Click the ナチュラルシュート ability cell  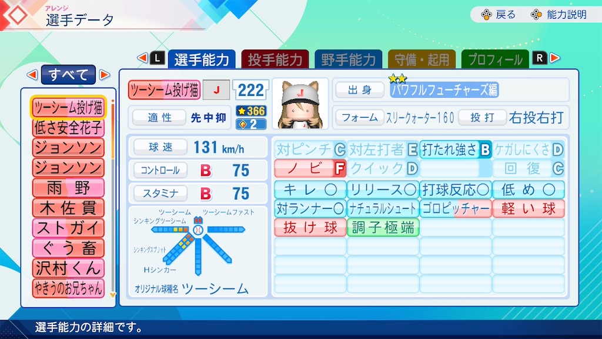click(383, 208)
